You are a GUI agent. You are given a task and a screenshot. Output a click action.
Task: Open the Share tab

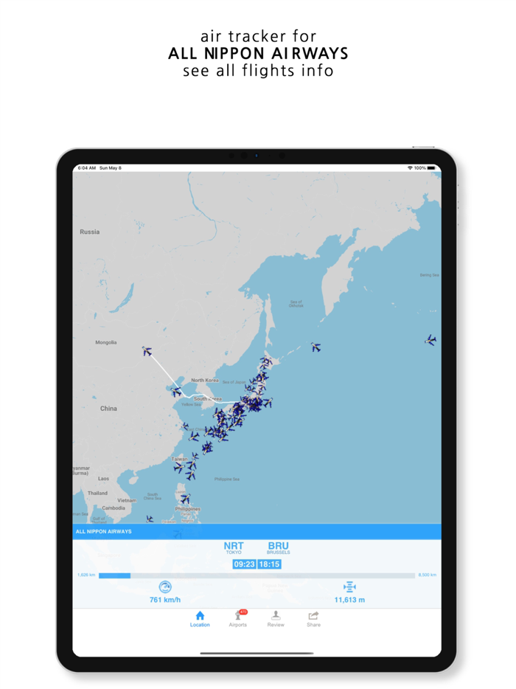313,619
